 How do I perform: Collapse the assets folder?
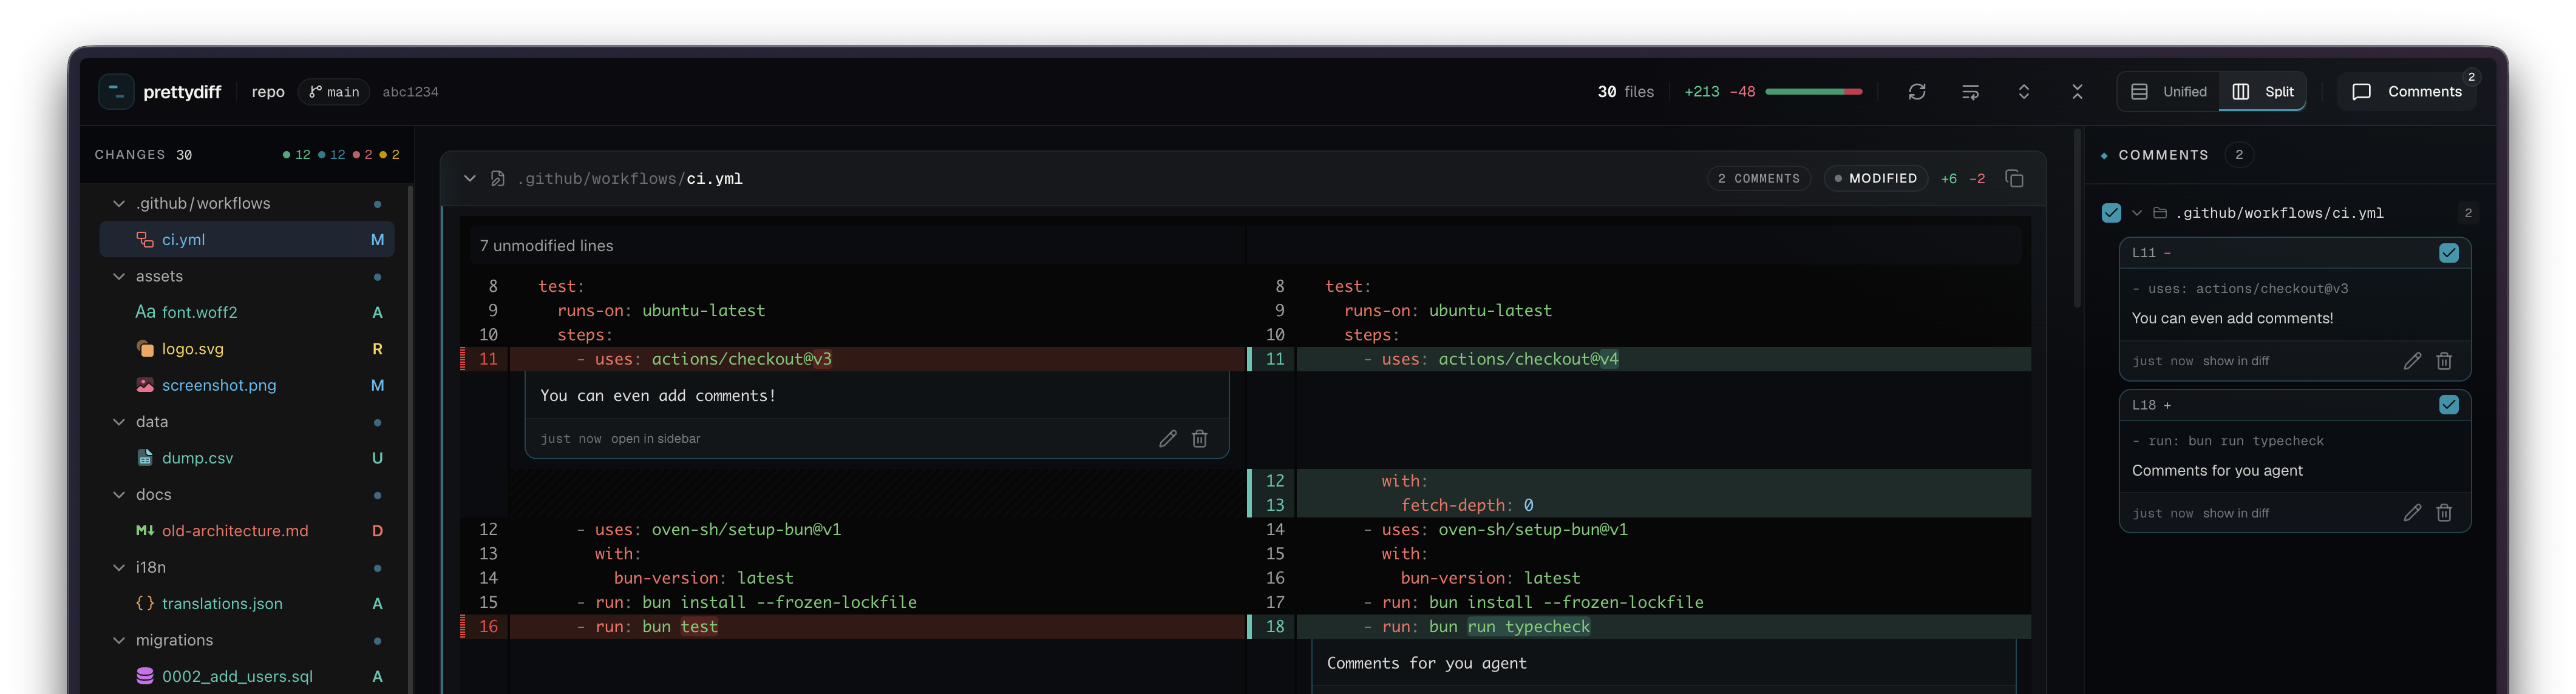(119, 277)
